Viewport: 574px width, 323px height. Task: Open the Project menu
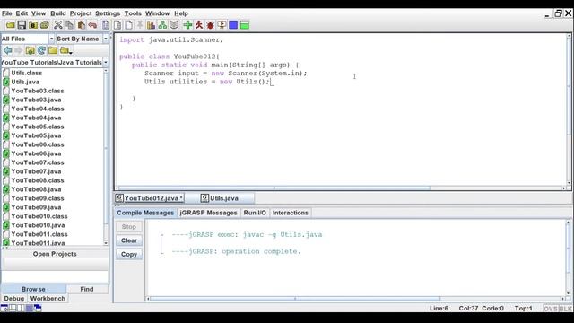point(81,13)
